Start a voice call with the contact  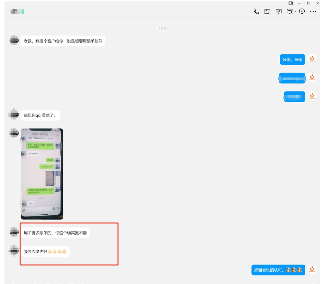coord(256,12)
